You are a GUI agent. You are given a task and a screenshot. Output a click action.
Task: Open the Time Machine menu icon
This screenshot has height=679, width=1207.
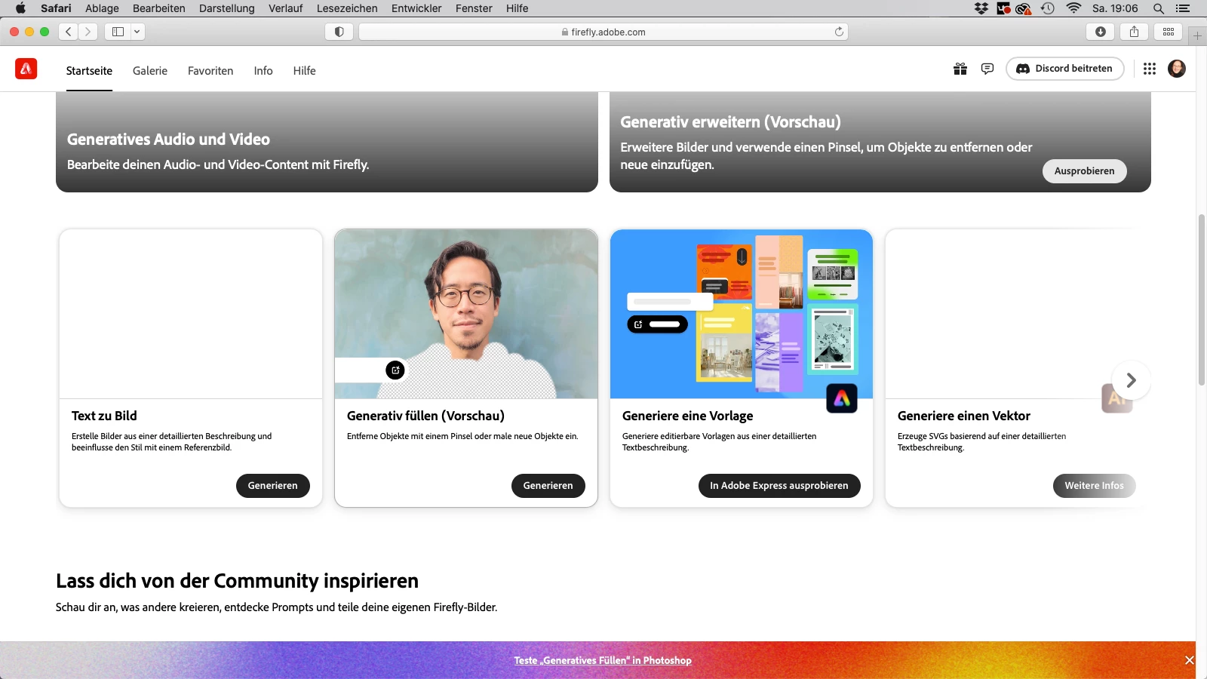click(x=1048, y=8)
